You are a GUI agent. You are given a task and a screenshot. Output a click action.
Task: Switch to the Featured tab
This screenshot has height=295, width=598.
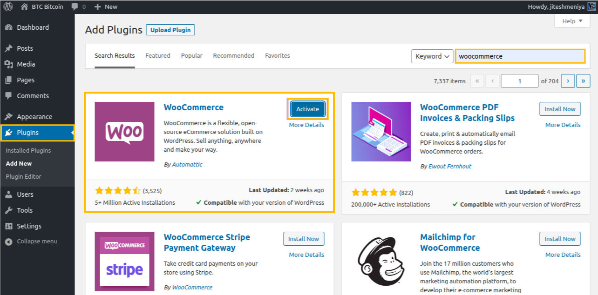[158, 56]
